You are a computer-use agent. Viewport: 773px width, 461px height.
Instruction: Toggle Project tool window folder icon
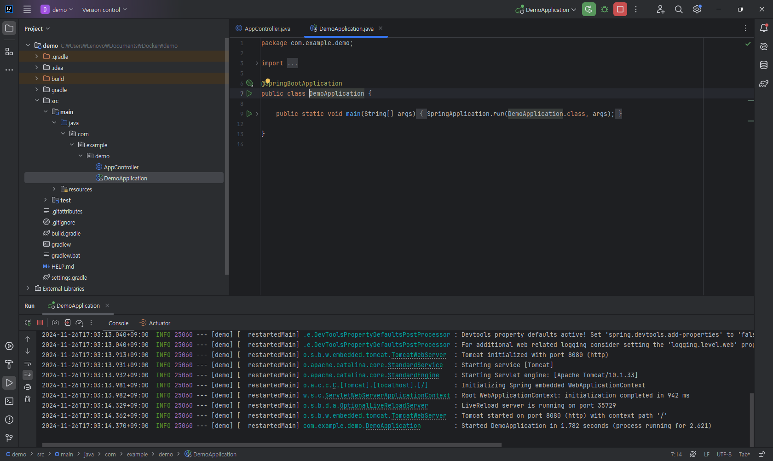[9, 28]
